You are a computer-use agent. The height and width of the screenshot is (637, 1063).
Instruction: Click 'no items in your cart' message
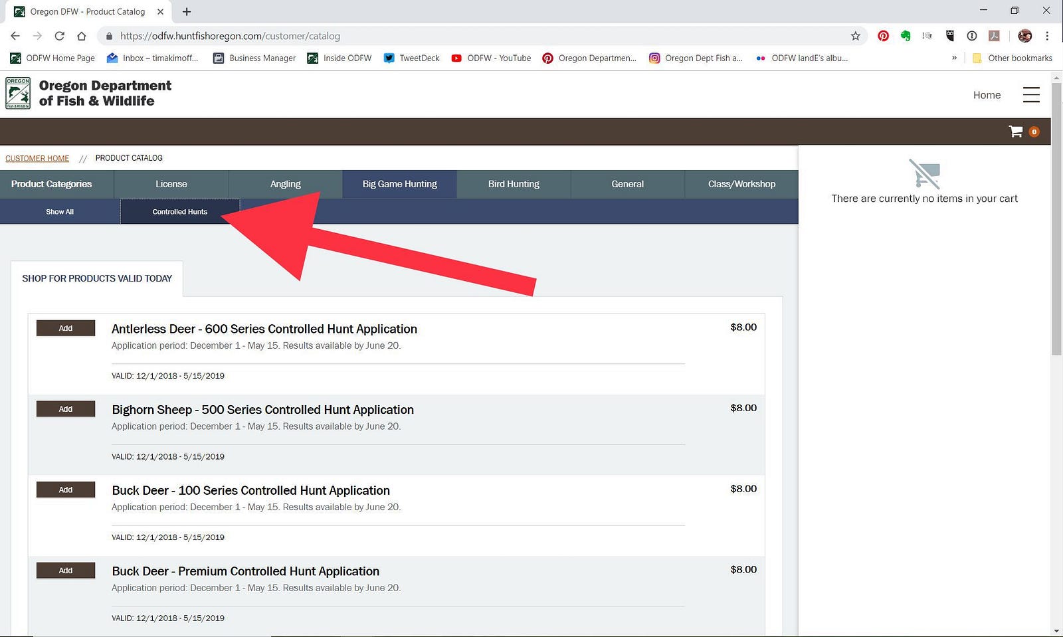924,199
